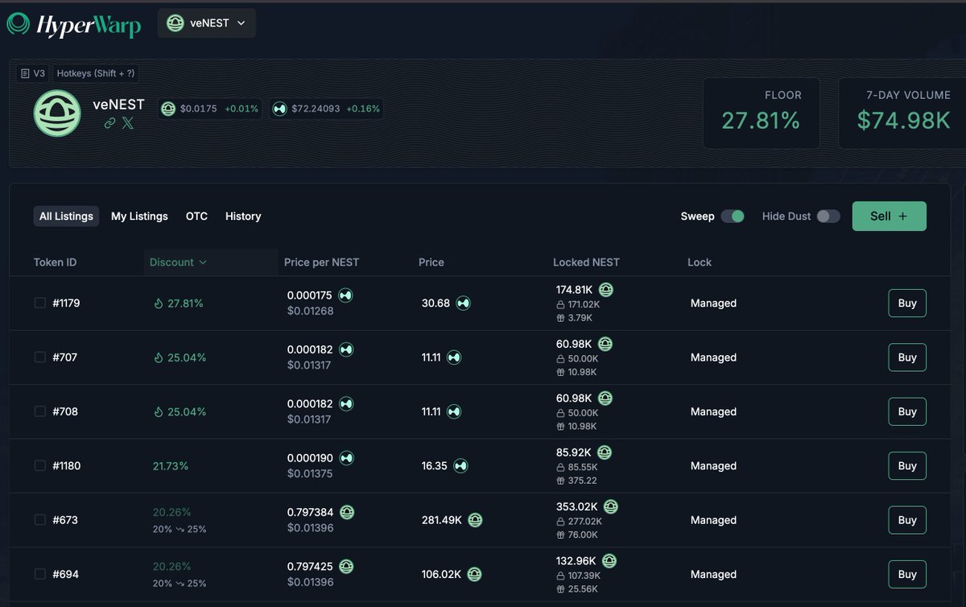Buy token #708
The width and height of the screenshot is (966, 607).
[x=907, y=411]
